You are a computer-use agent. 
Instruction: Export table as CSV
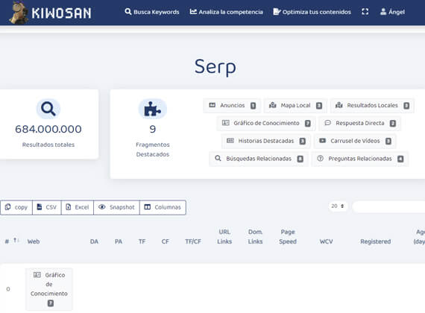(47, 207)
